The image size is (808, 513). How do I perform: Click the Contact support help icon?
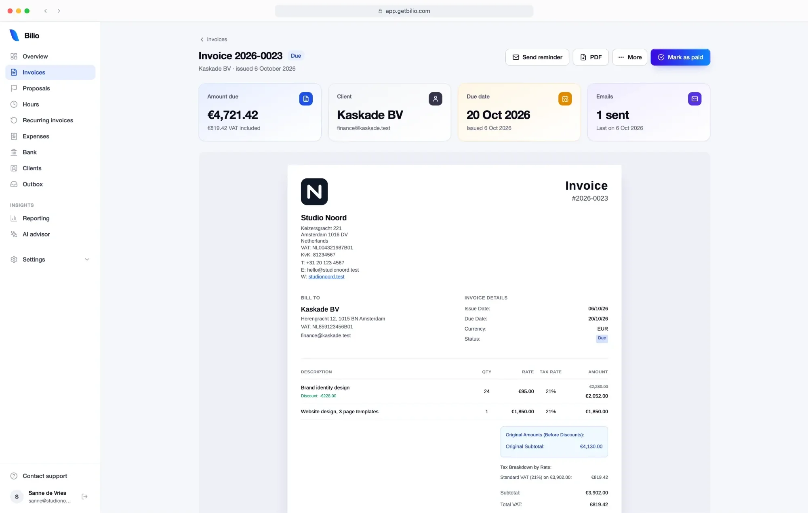coord(14,476)
